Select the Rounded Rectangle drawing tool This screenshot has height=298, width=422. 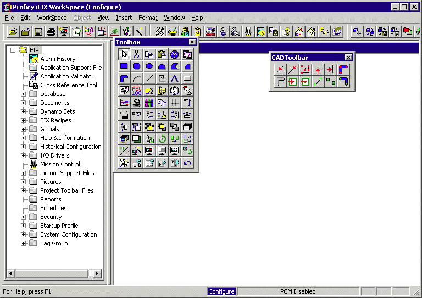tap(137, 66)
